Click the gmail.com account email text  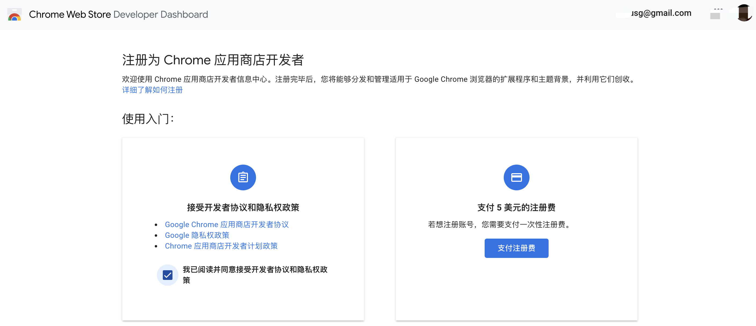pos(661,13)
